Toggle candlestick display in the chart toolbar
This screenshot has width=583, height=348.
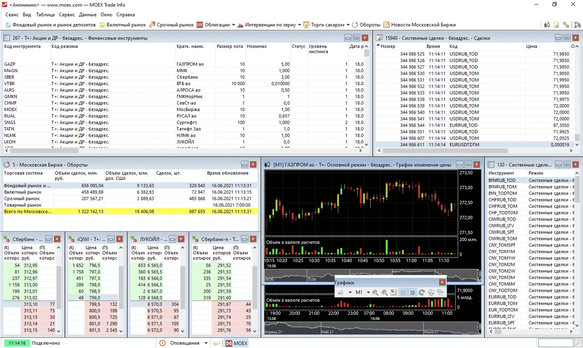click(341, 292)
